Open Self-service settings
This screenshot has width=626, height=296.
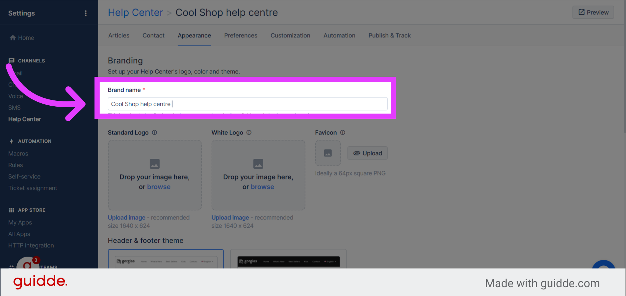click(24, 177)
